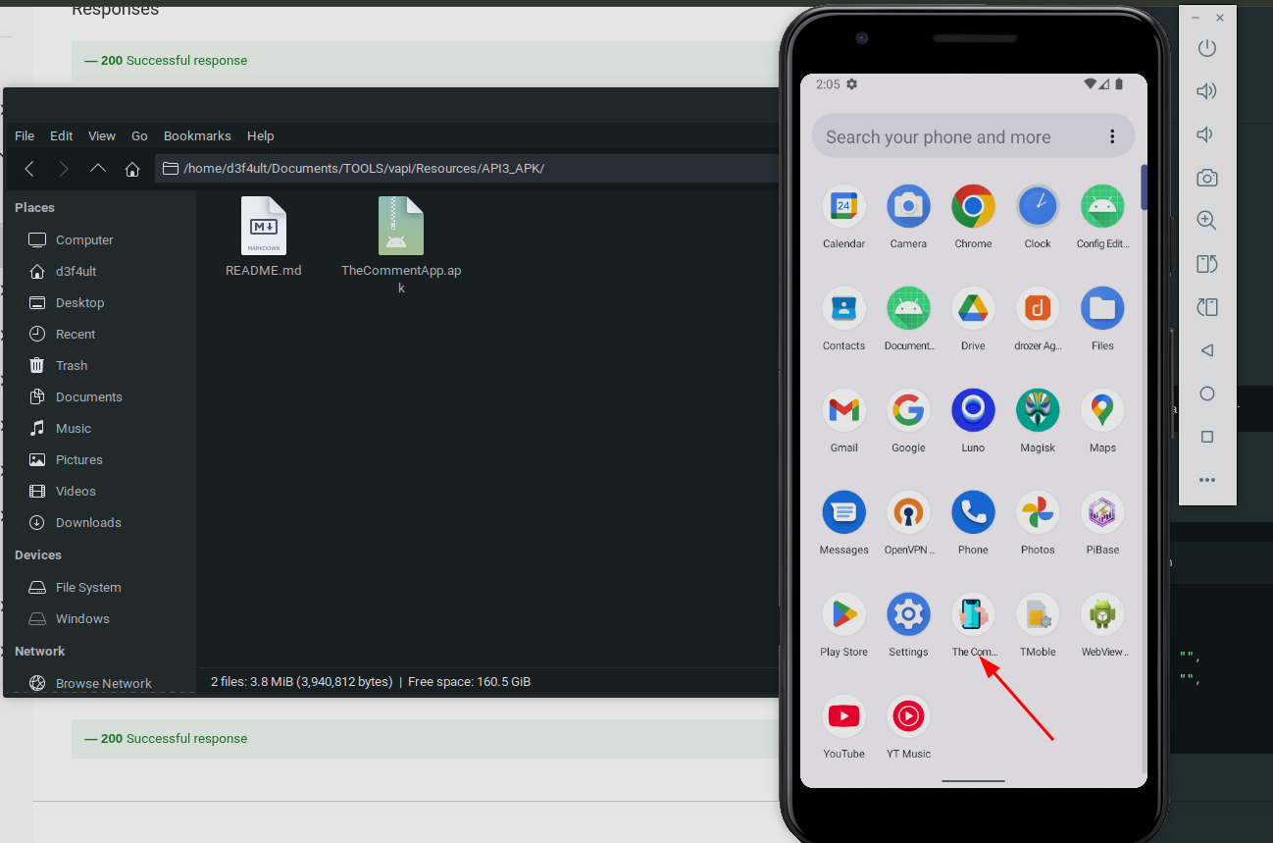Open Chrome on the phone emulator
This screenshot has height=843, width=1273.
973,207
